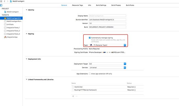Switch to the General tab
The height and width of the screenshot is (106, 179).
pos(64,5)
